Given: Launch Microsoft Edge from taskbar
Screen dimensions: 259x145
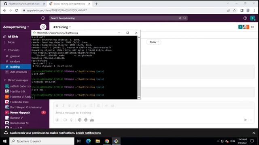Looking at the screenshot, I should (x=89, y=141).
